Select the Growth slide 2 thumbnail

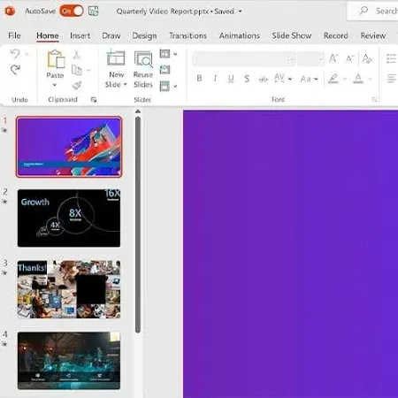(69, 218)
